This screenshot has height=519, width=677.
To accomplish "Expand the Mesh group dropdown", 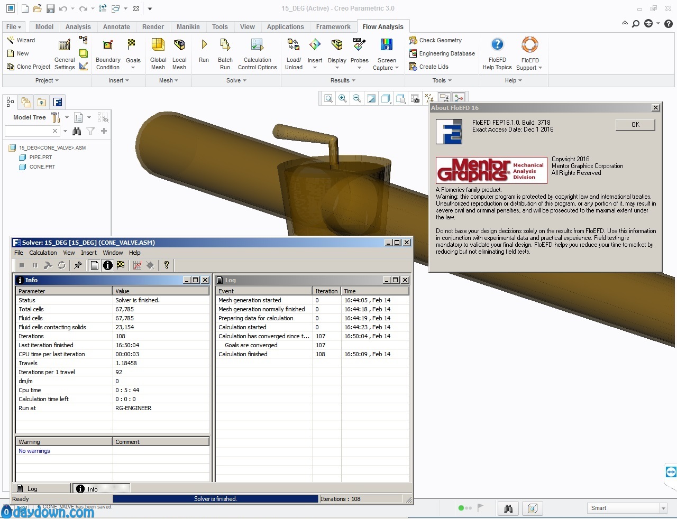I will 169,80.
